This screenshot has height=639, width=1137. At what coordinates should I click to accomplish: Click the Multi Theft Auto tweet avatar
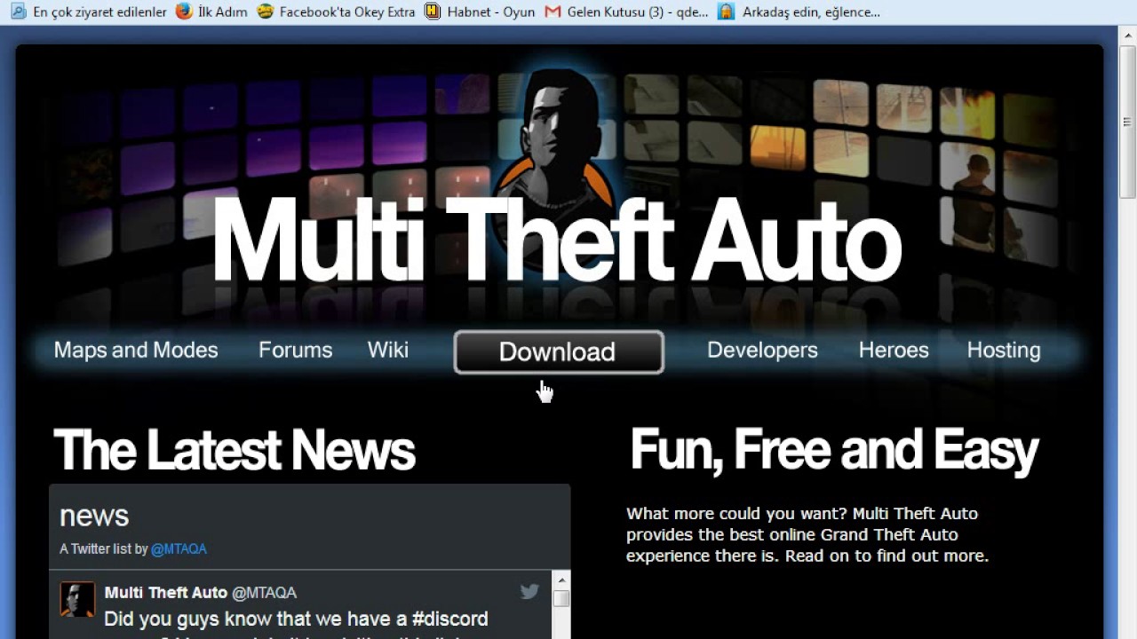pyautogui.click(x=77, y=600)
